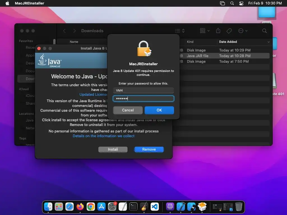287x215 pixels.
Task: Launch Google Chrome from the dock
Action: 91,207
